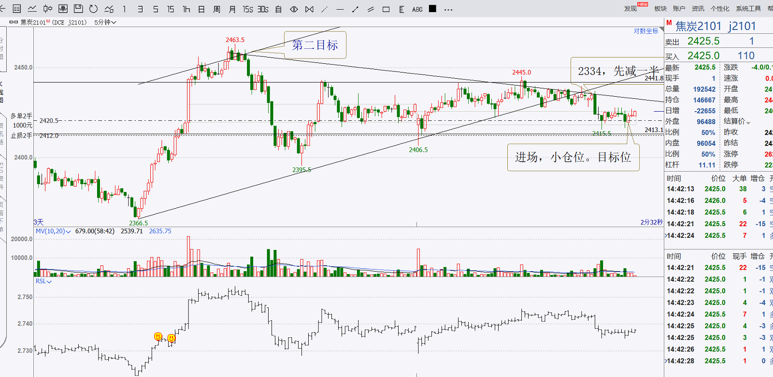Select the ABC text annotation tool

(x=417, y=9)
